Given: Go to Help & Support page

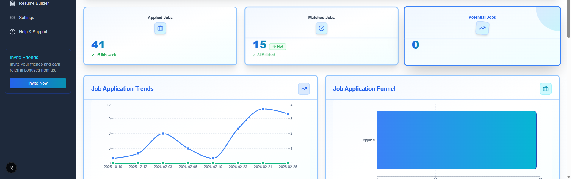Looking at the screenshot, I should [x=33, y=32].
